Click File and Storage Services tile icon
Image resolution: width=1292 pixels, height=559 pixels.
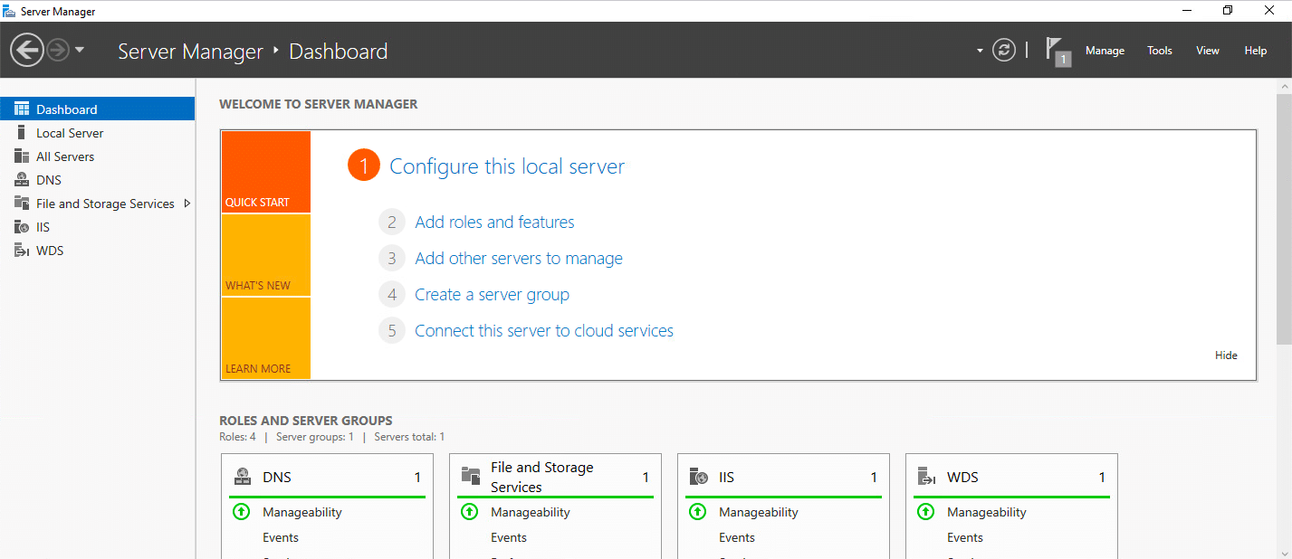point(470,477)
